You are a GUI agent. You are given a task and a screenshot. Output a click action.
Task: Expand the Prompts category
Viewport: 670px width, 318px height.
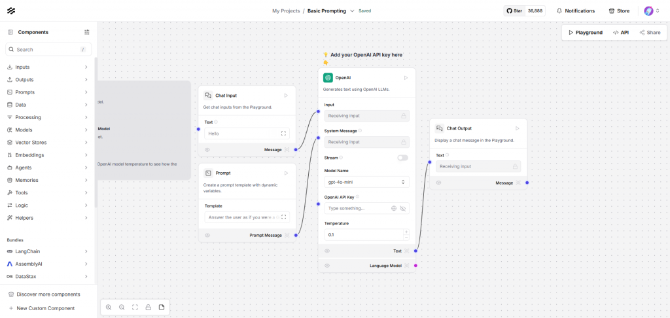tap(48, 92)
